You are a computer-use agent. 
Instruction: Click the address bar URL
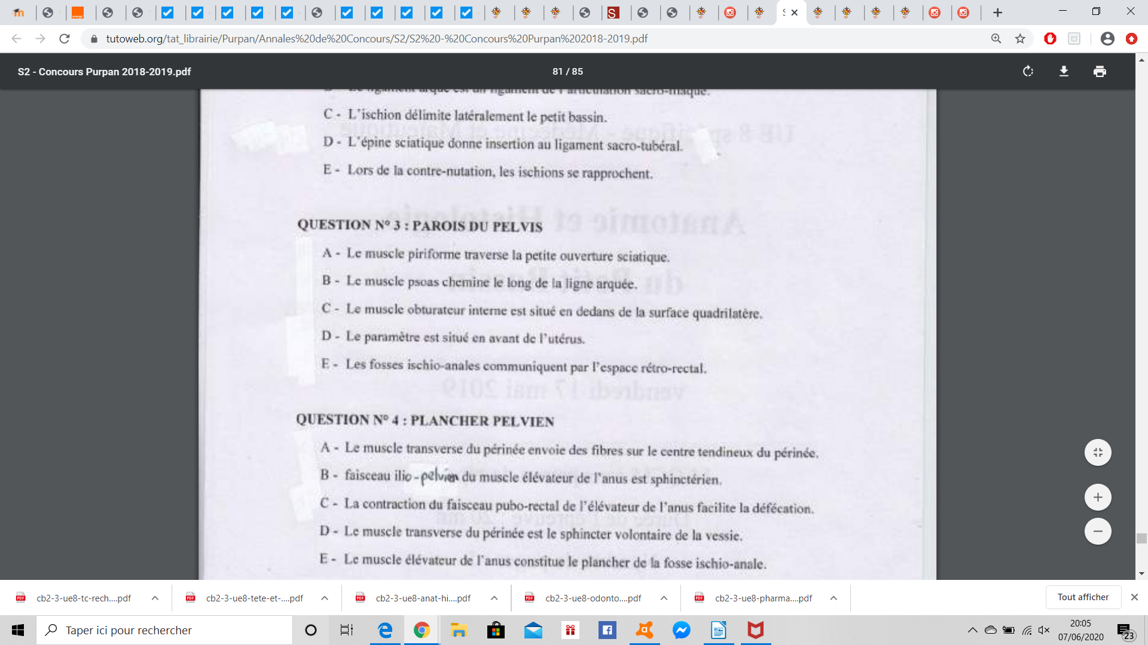(x=377, y=39)
